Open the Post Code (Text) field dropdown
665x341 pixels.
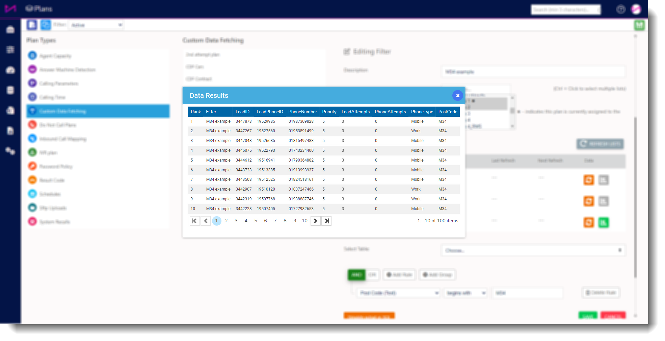pyautogui.click(x=399, y=293)
